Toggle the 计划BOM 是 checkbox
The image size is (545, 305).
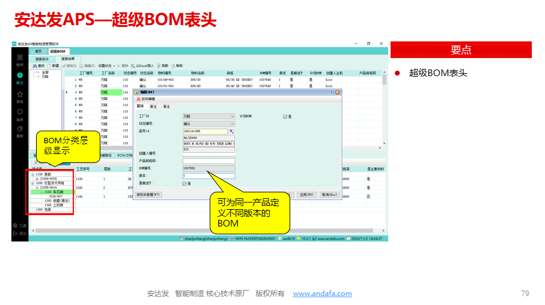[x=285, y=117]
